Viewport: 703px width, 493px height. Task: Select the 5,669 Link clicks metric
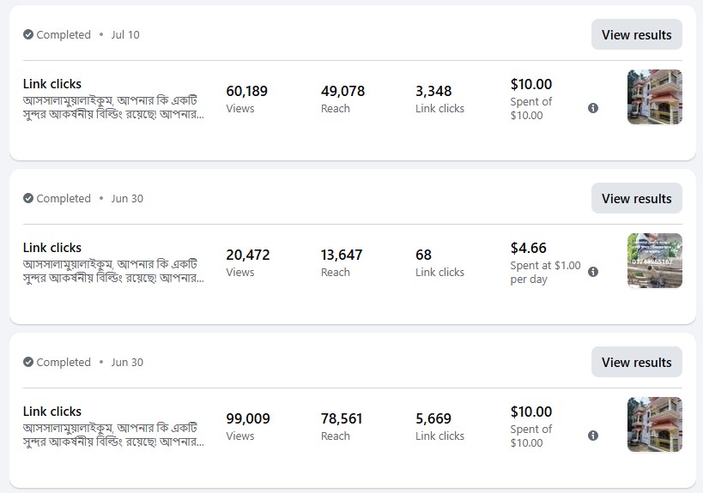439,427
